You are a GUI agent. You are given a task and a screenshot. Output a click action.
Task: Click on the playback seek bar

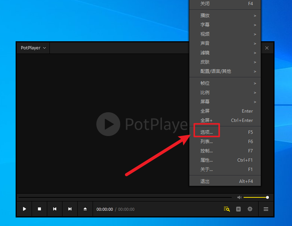[125, 197]
